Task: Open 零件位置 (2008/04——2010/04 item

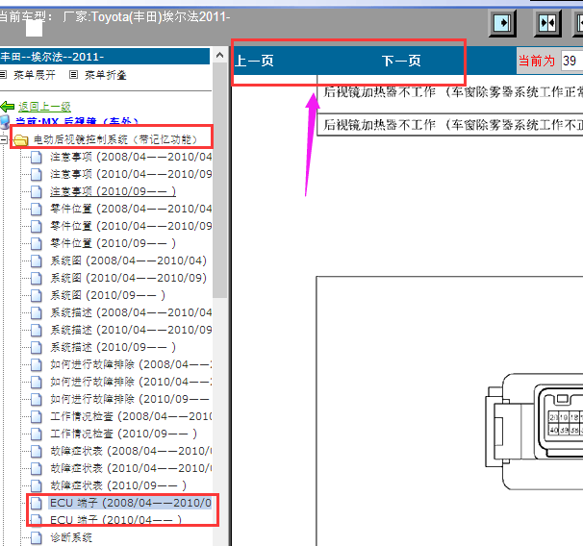Action: click(131, 209)
